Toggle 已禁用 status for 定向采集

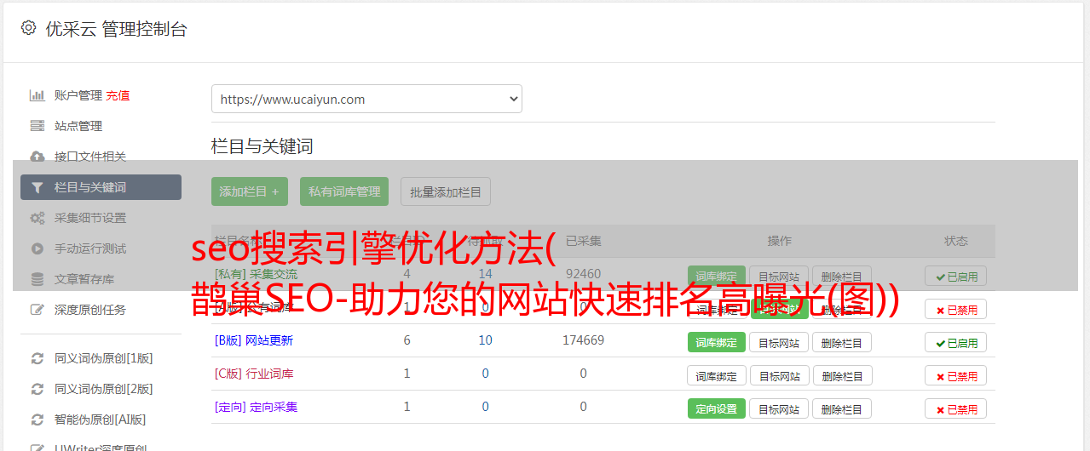pyautogui.click(x=956, y=408)
